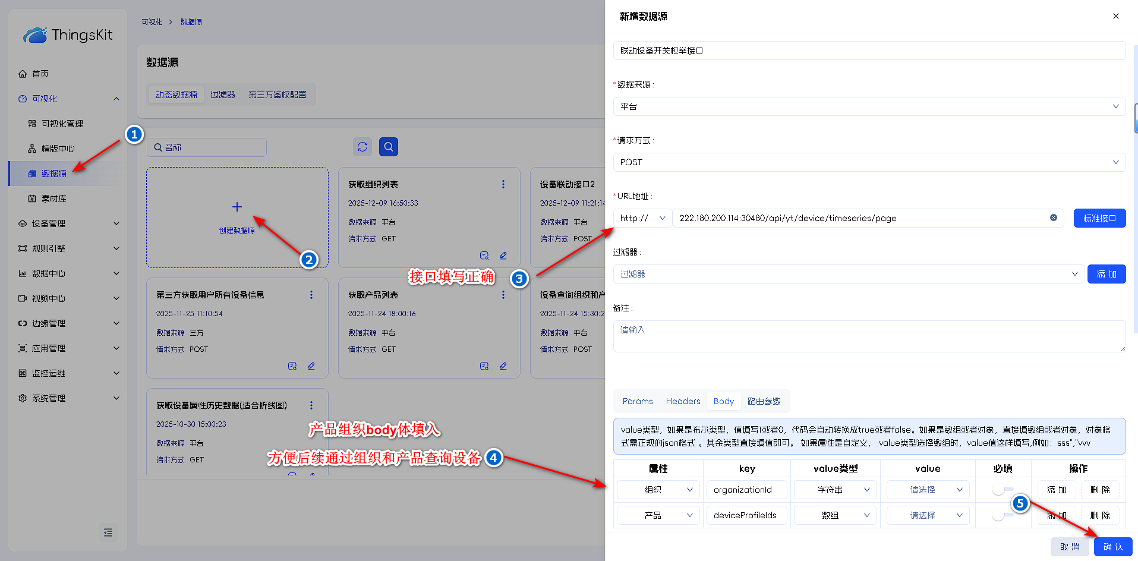The height and width of the screenshot is (561, 1138).
Task: Click the 标准接口 button
Action: click(x=1099, y=218)
